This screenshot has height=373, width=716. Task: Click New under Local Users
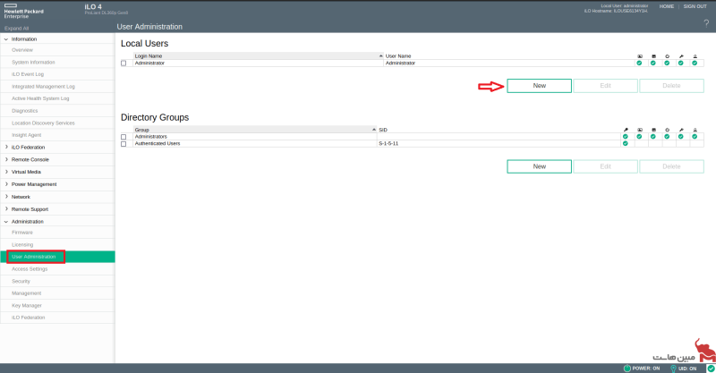click(540, 86)
